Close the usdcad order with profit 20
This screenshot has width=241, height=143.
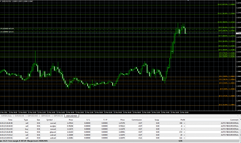coord(184,135)
